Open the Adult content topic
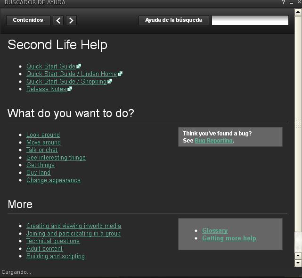Viewport: 302px width, 278px height. tap(44, 248)
